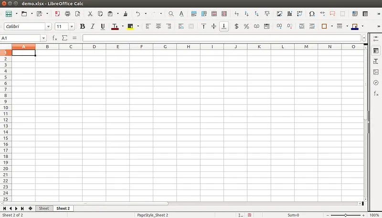Align cell content to bottom
The width and height of the screenshot is (382, 218).
click(x=224, y=26)
